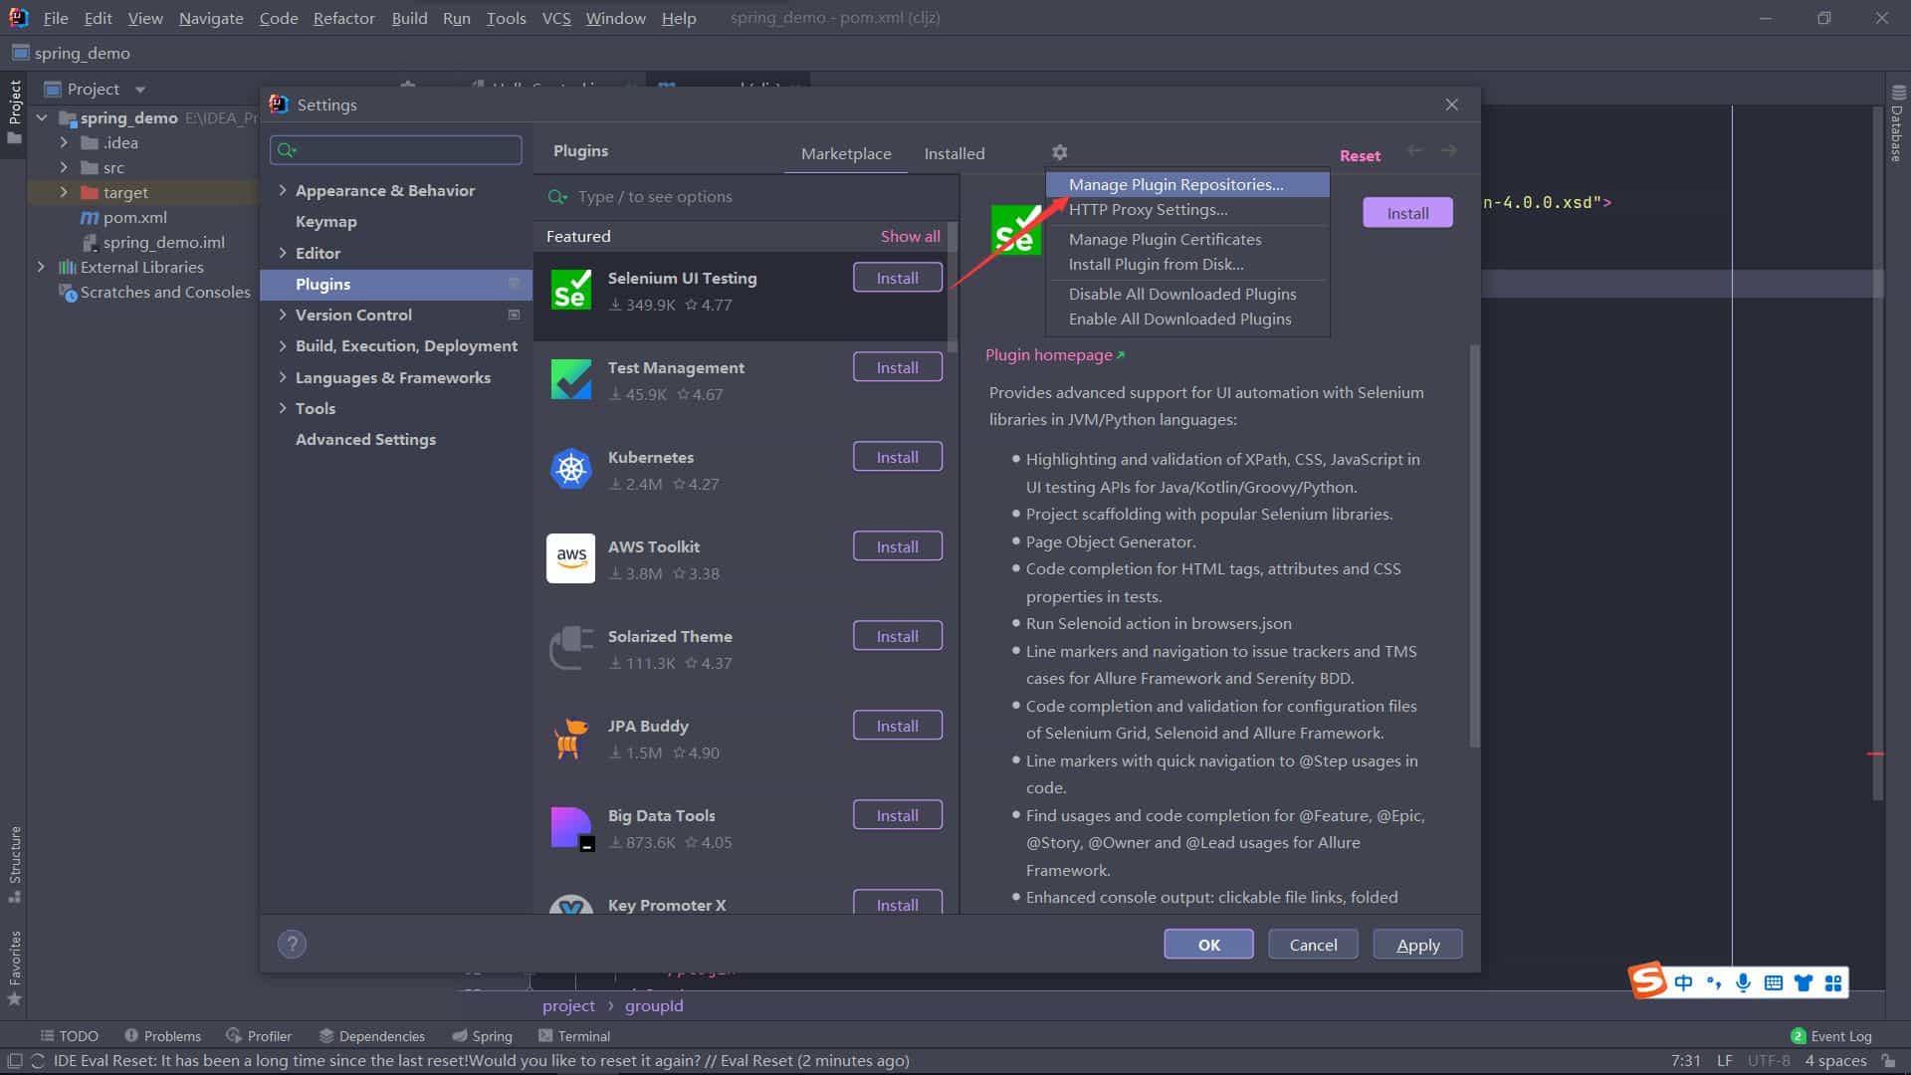The image size is (1911, 1075).
Task: Select Manage Plugin Repositories menu item
Action: (x=1187, y=184)
